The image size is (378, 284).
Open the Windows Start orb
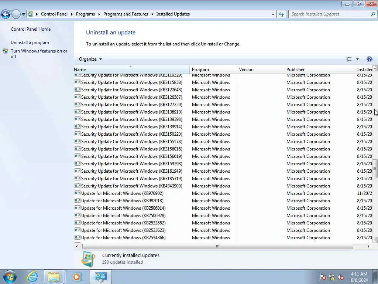pos(10,277)
